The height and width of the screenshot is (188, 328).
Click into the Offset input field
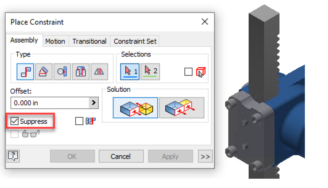pos(50,103)
